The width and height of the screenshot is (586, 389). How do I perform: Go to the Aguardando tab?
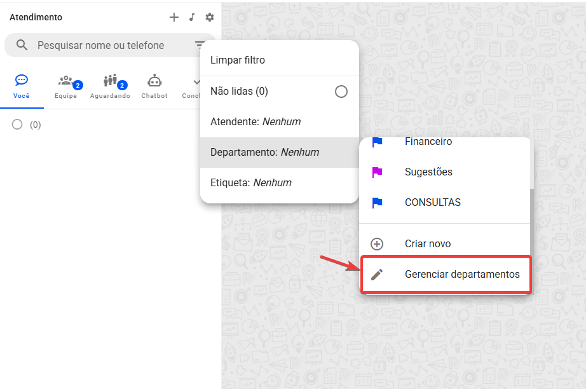click(x=110, y=87)
